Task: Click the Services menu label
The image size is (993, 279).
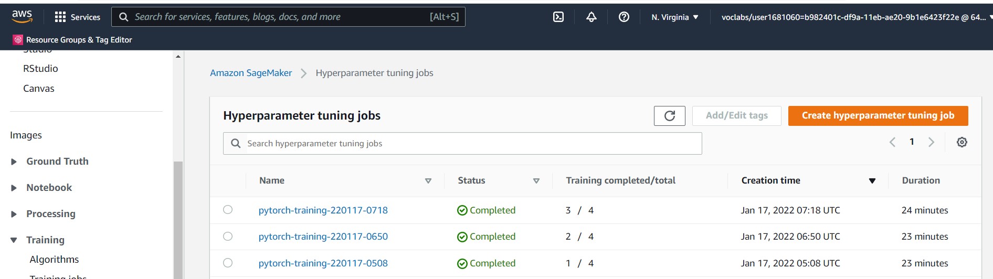Action: pyautogui.click(x=86, y=17)
